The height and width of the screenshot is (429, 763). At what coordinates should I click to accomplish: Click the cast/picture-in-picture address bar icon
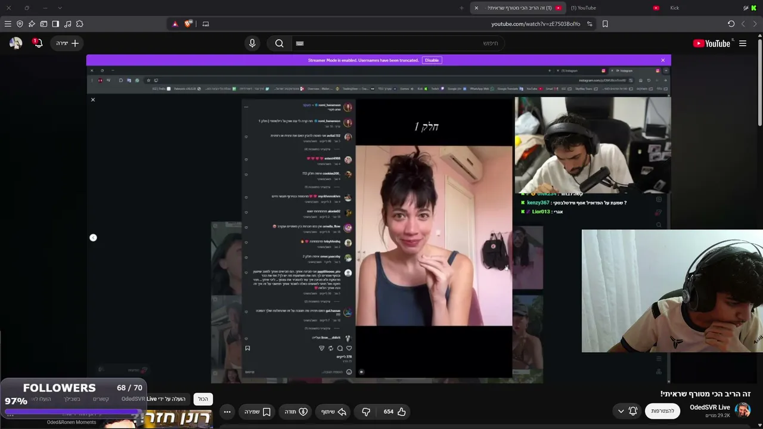(206, 24)
